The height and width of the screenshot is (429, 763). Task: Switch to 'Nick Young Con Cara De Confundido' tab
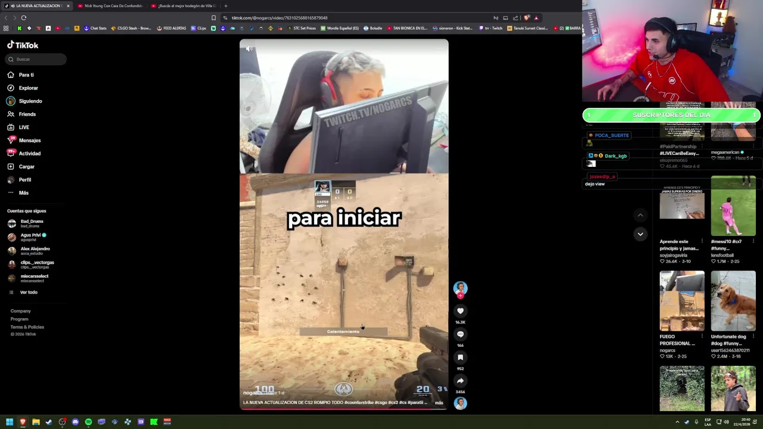[110, 6]
